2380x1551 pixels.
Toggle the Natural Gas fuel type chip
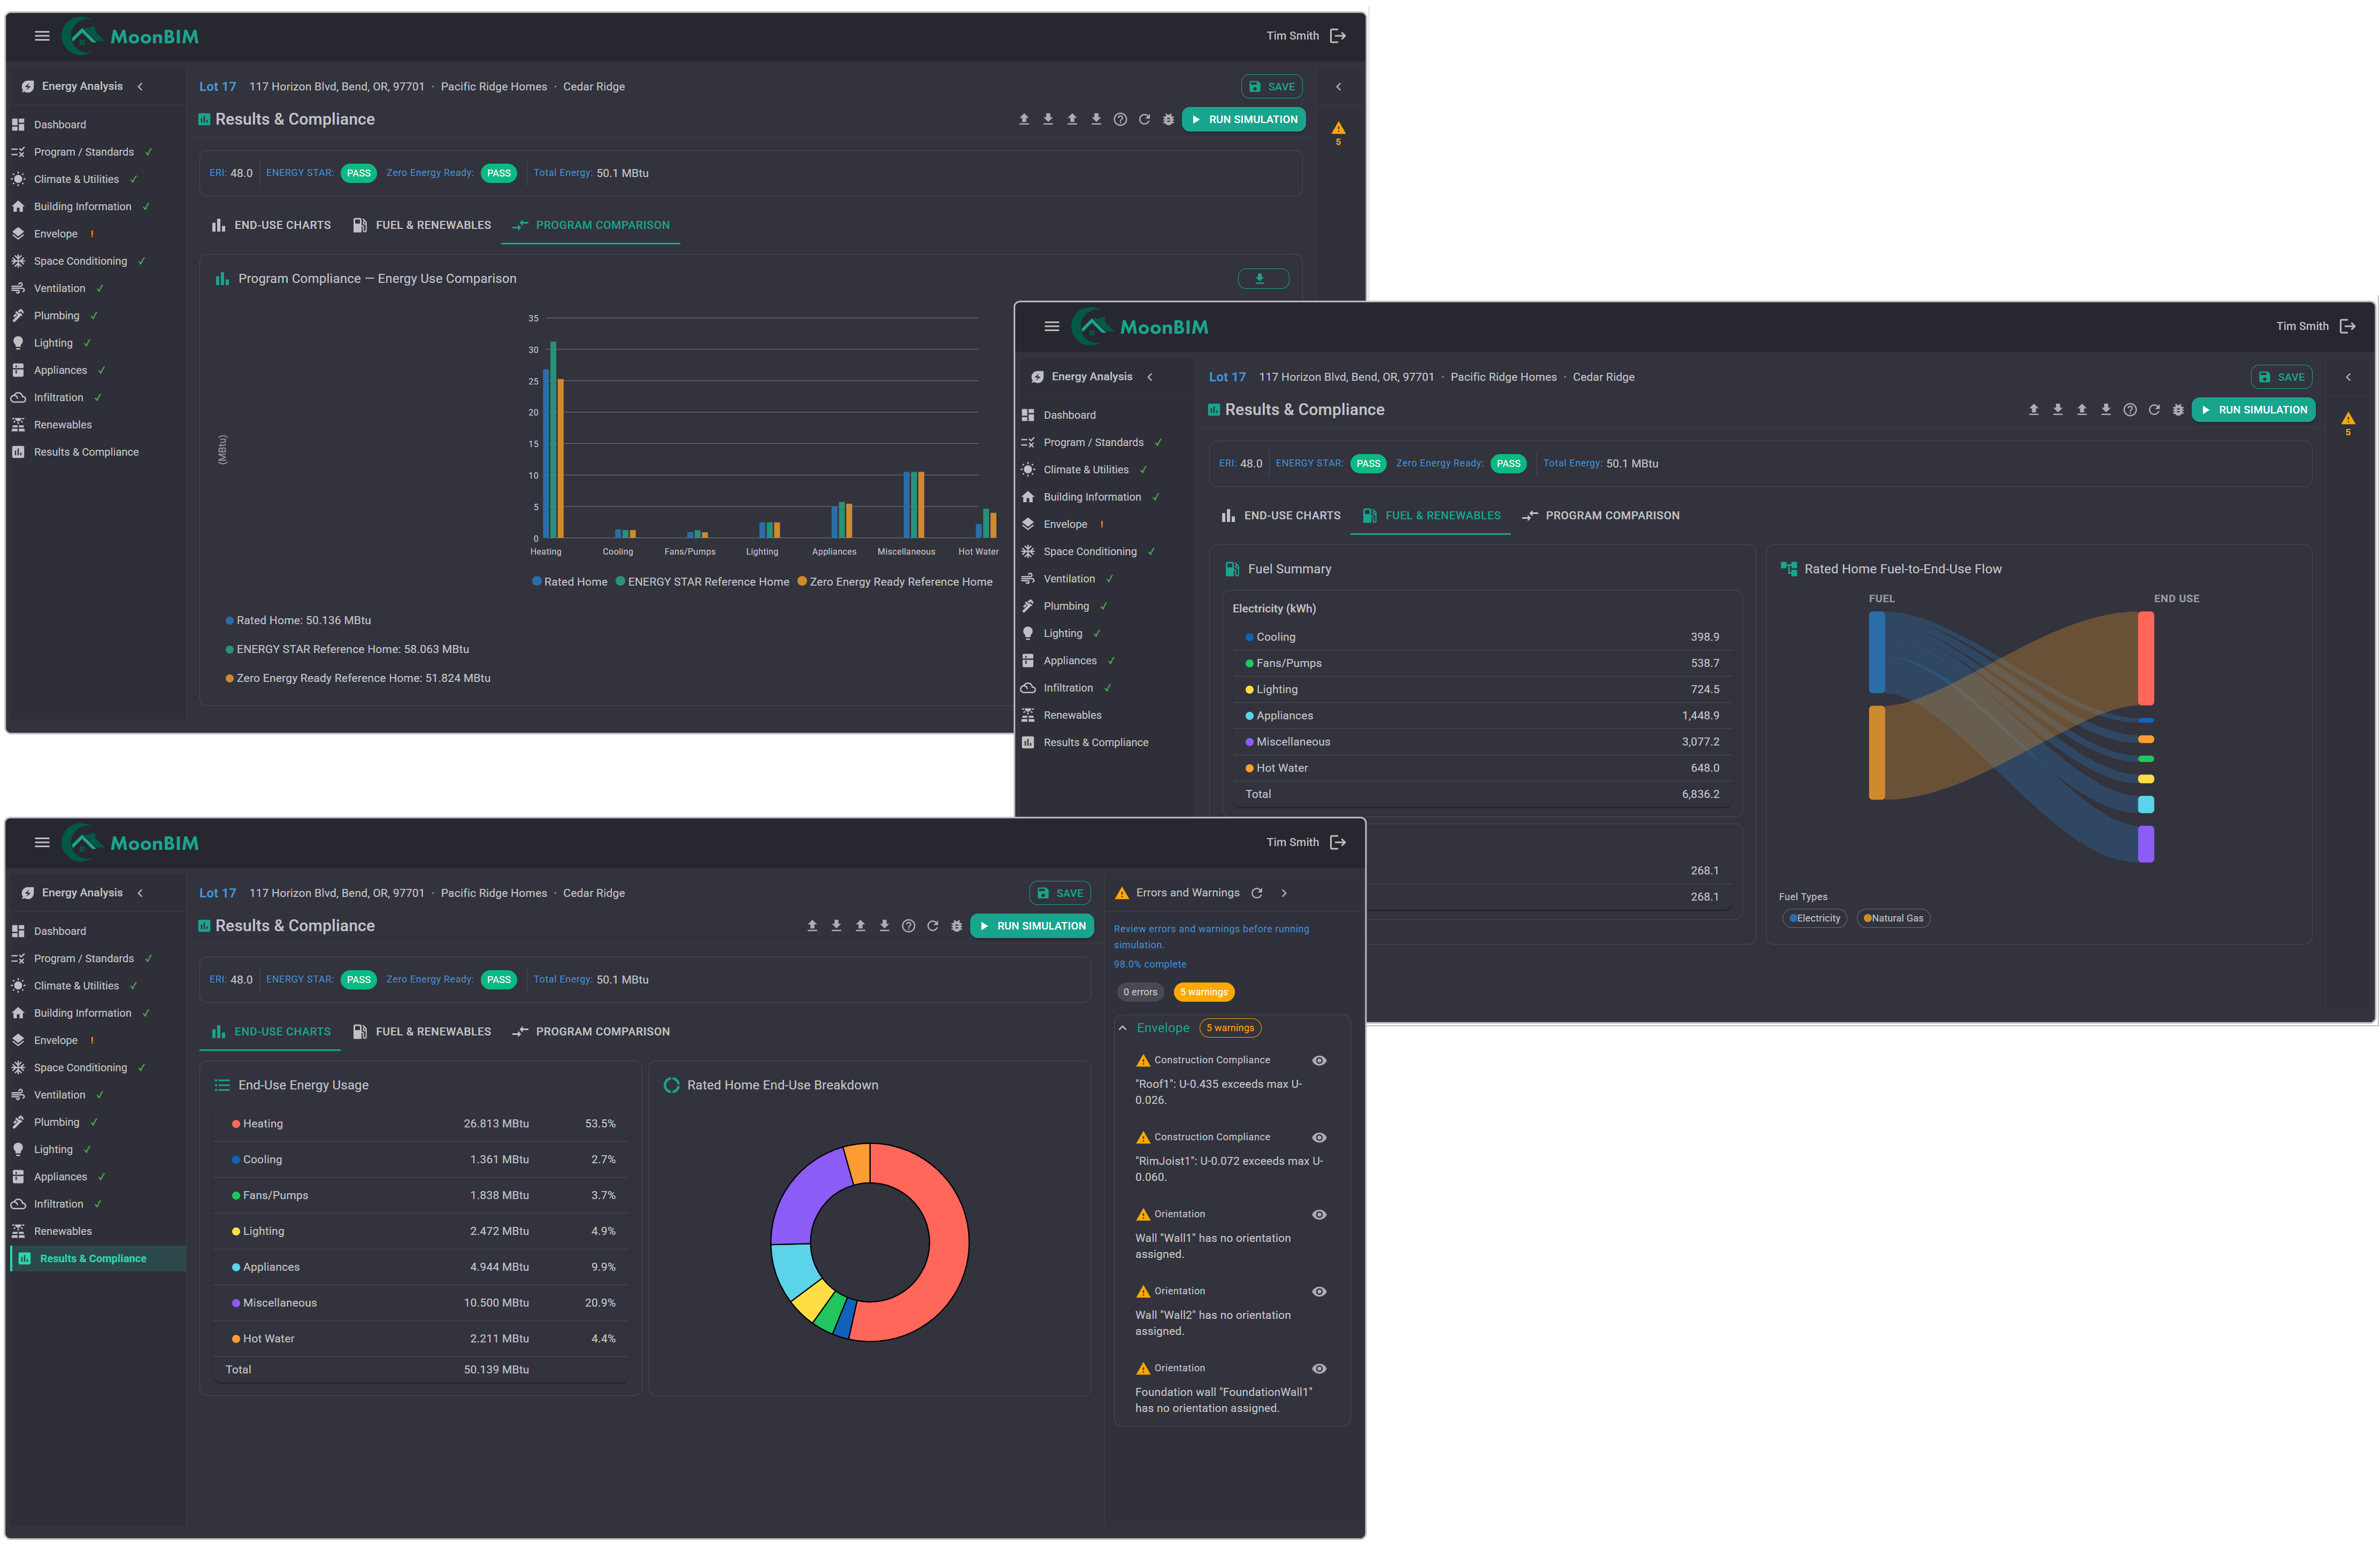point(1893,918)
